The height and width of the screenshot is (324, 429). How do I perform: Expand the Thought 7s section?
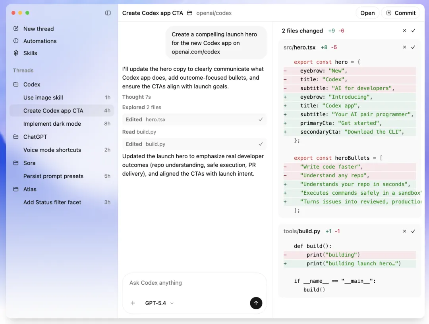pyautogui.click(x=136, y=97)
